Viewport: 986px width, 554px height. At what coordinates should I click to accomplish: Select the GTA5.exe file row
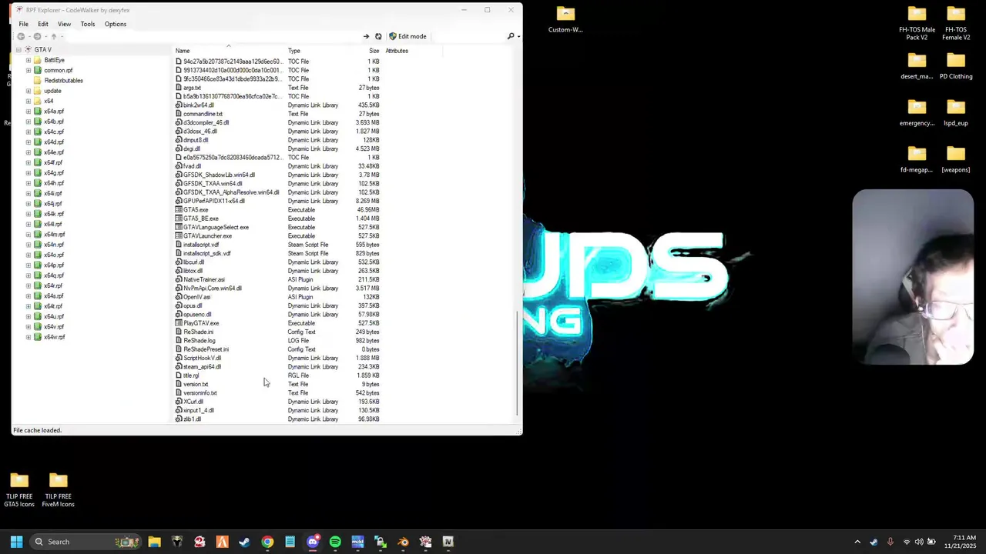277,210
